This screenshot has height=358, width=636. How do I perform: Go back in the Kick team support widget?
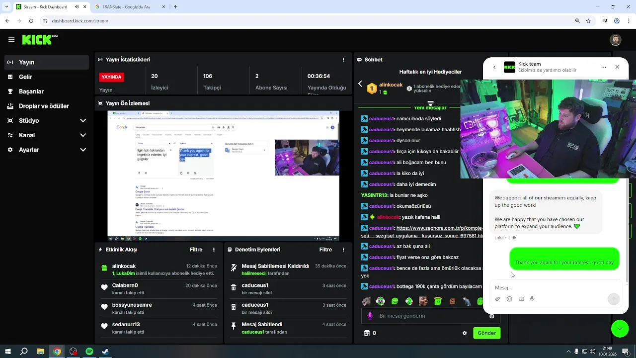tap(494, 67)
